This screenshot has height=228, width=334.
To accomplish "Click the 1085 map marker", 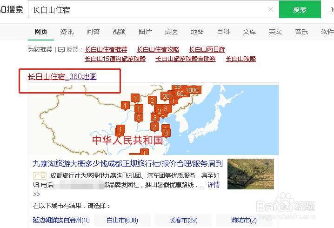I will pos(192,90).
